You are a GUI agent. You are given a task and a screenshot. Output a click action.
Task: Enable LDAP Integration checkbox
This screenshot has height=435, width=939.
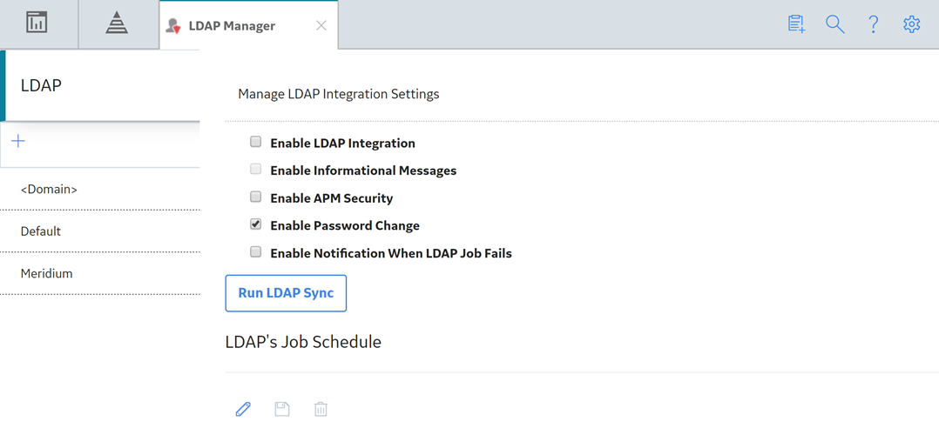(x=256, y=142)
